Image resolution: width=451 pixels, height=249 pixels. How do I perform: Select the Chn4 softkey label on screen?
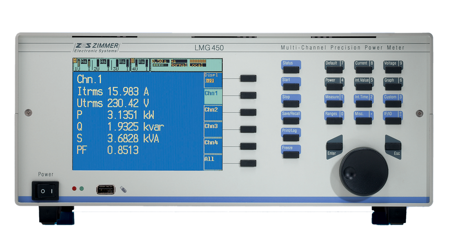pos(213,145)
